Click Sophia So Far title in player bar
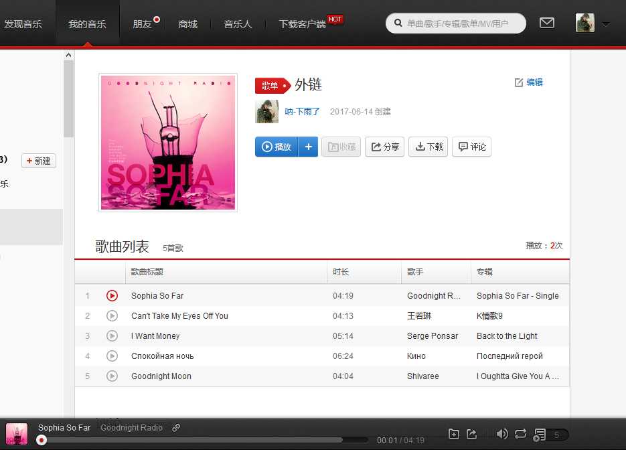This screenshot has width=626, height=450. 64,427
